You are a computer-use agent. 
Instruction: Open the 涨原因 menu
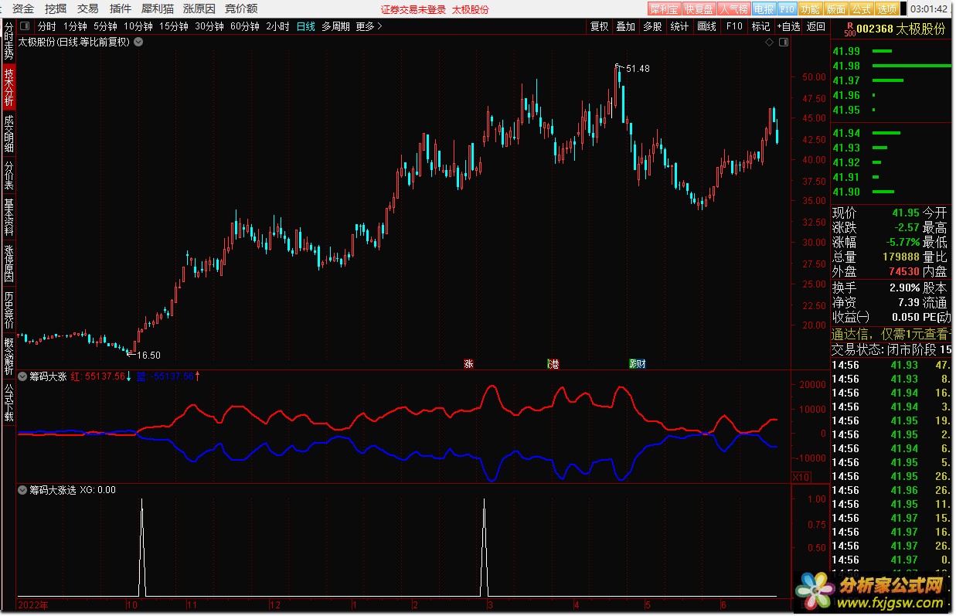(199, 9)
